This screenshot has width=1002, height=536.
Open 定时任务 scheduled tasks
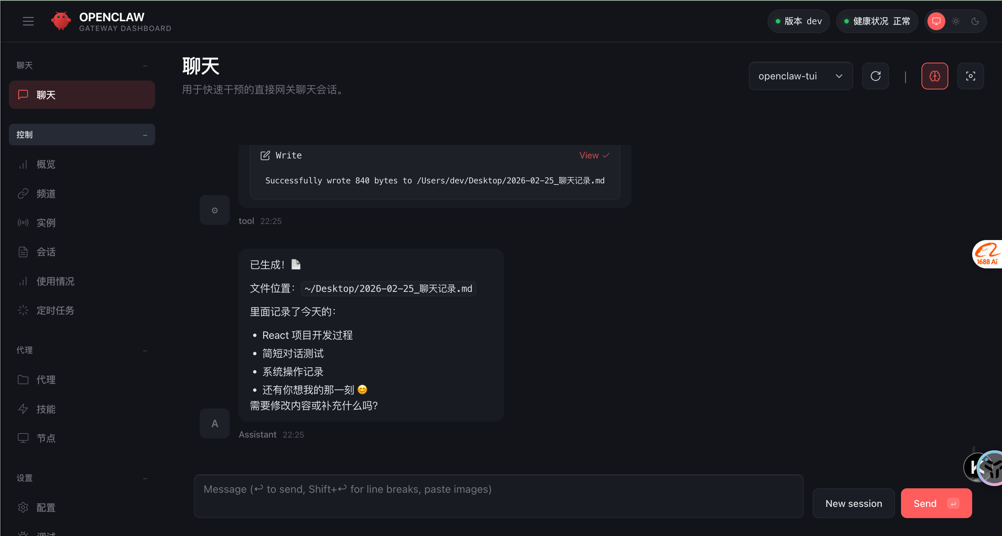coord(55,310)
